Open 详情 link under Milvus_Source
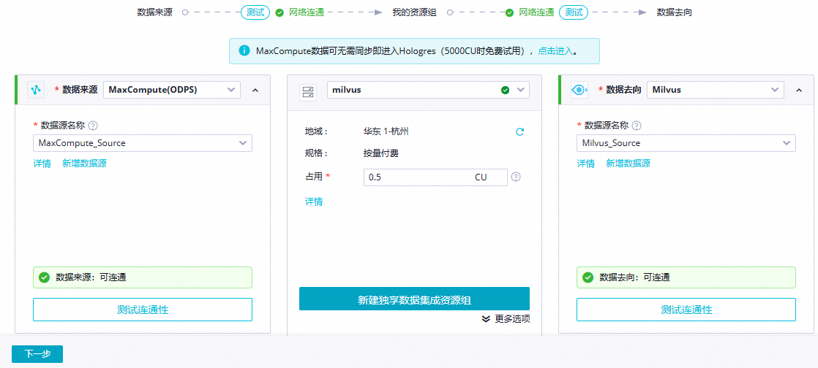Viewport: 818px width, 368px height. 586,164
